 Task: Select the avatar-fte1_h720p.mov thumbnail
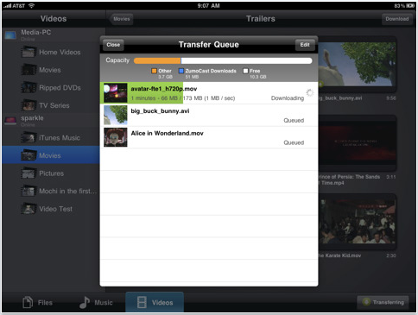coord(116,93)
